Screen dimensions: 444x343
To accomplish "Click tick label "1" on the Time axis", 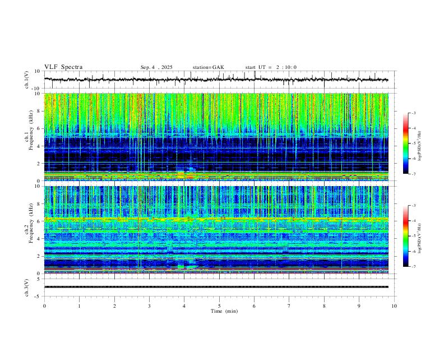I will [79, 306].
